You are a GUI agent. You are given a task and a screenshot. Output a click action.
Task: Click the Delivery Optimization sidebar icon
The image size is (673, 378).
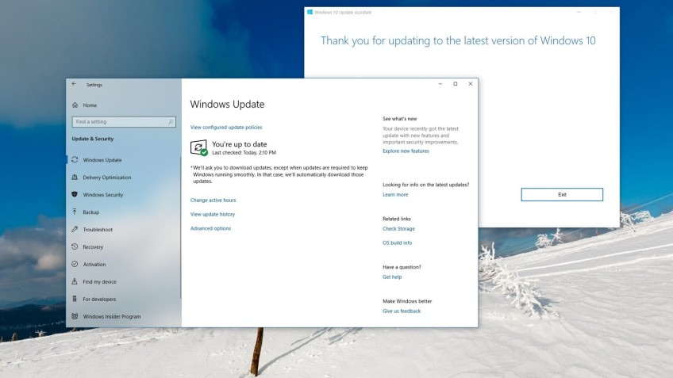tap(75, 177)
